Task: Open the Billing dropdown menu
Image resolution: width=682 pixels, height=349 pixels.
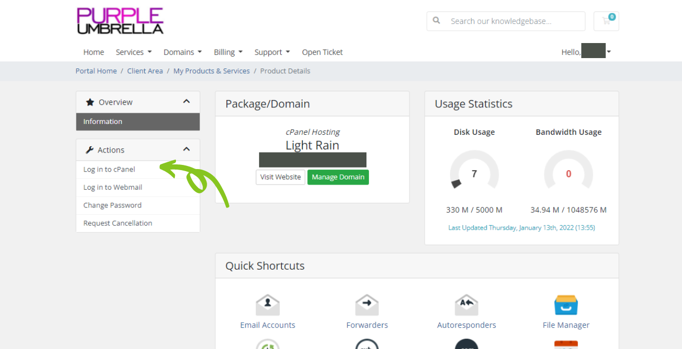Action: tap(228, 52)
